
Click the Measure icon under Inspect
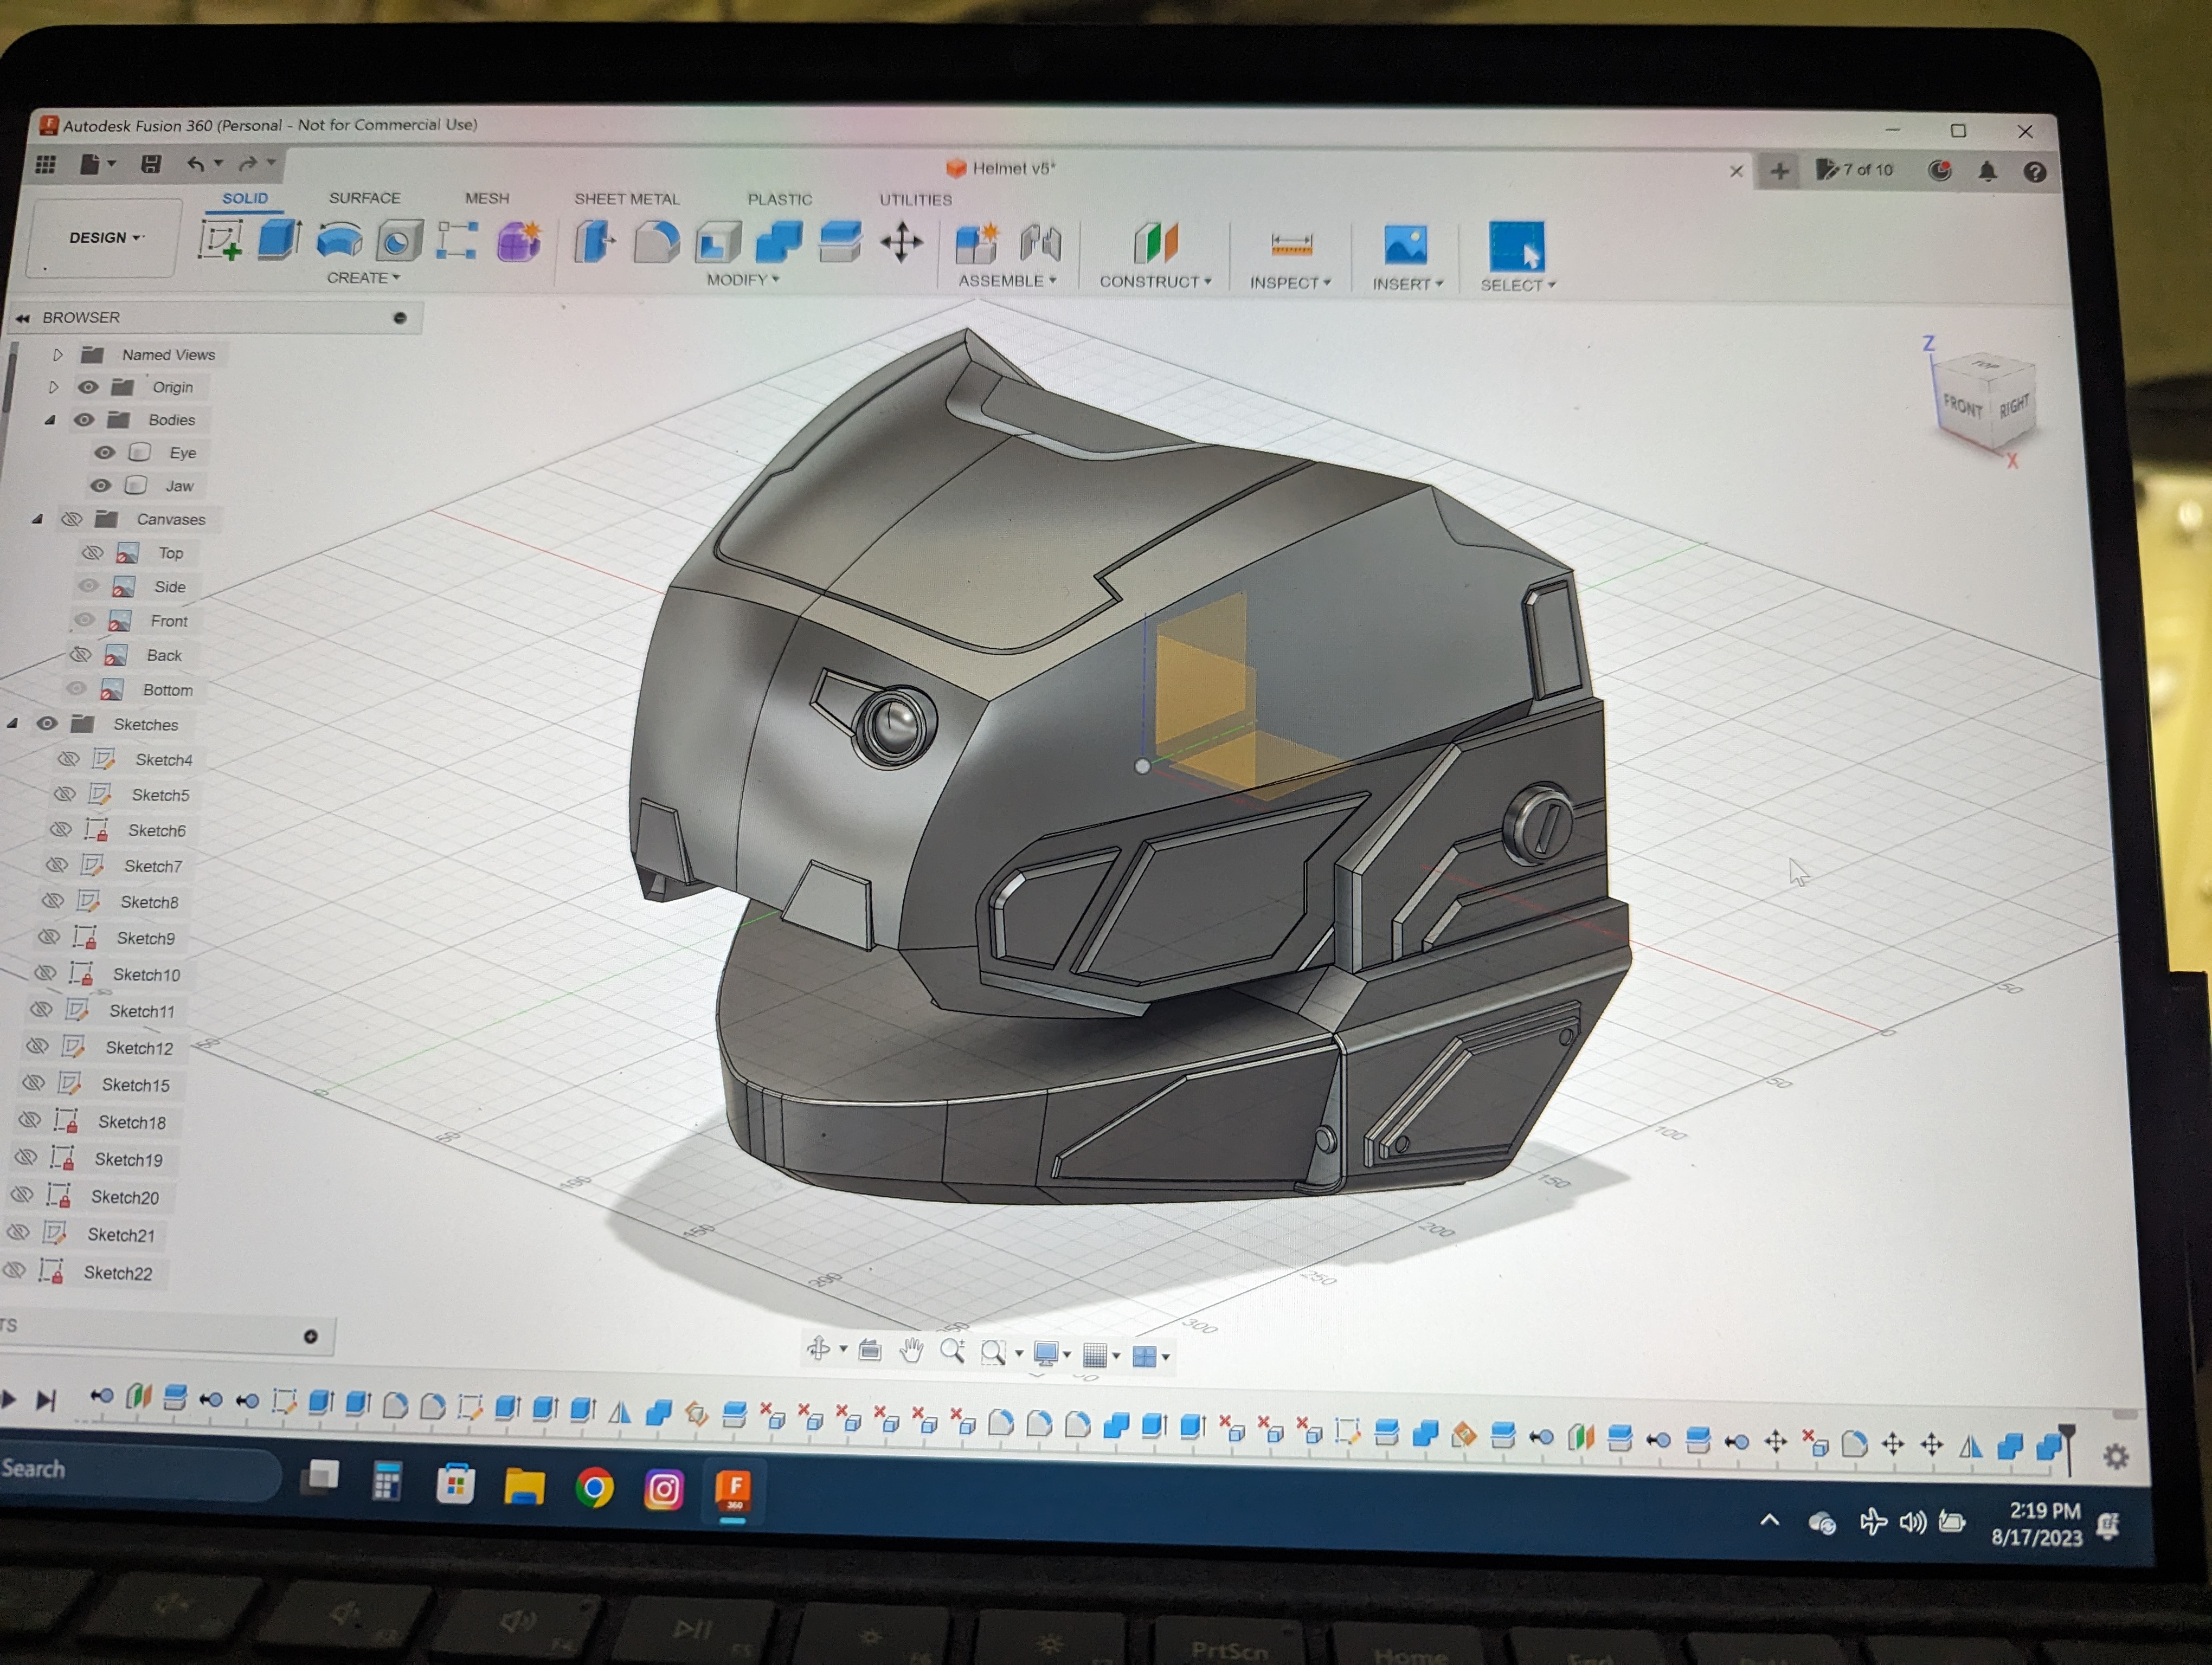[1291, 245]
